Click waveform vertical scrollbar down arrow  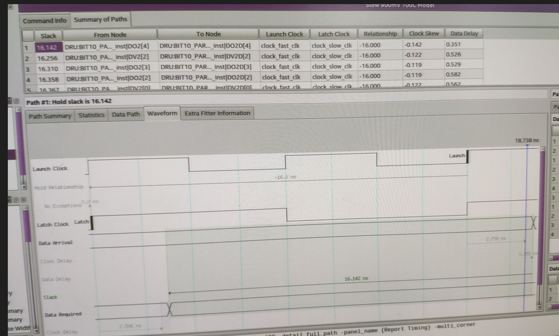(x=539, y=307)
